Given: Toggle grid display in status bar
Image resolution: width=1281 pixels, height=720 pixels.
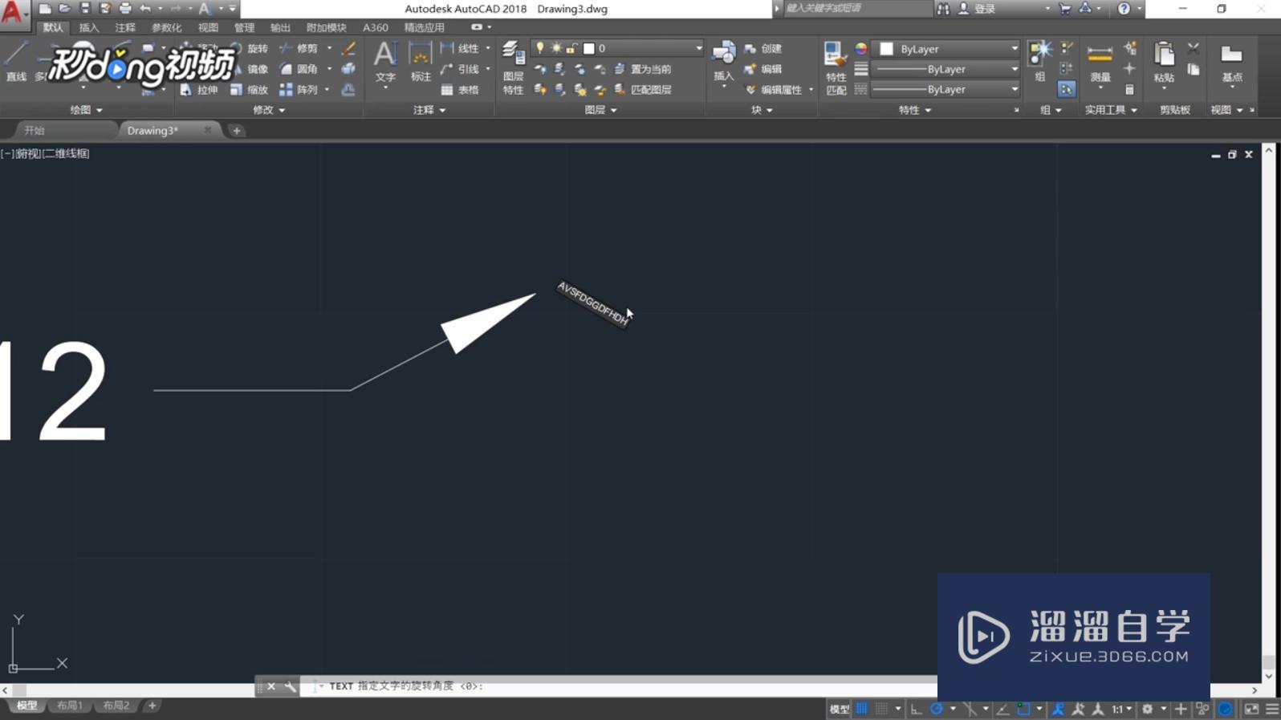Looking at the screenshot, I should click(x=861, y=709).
